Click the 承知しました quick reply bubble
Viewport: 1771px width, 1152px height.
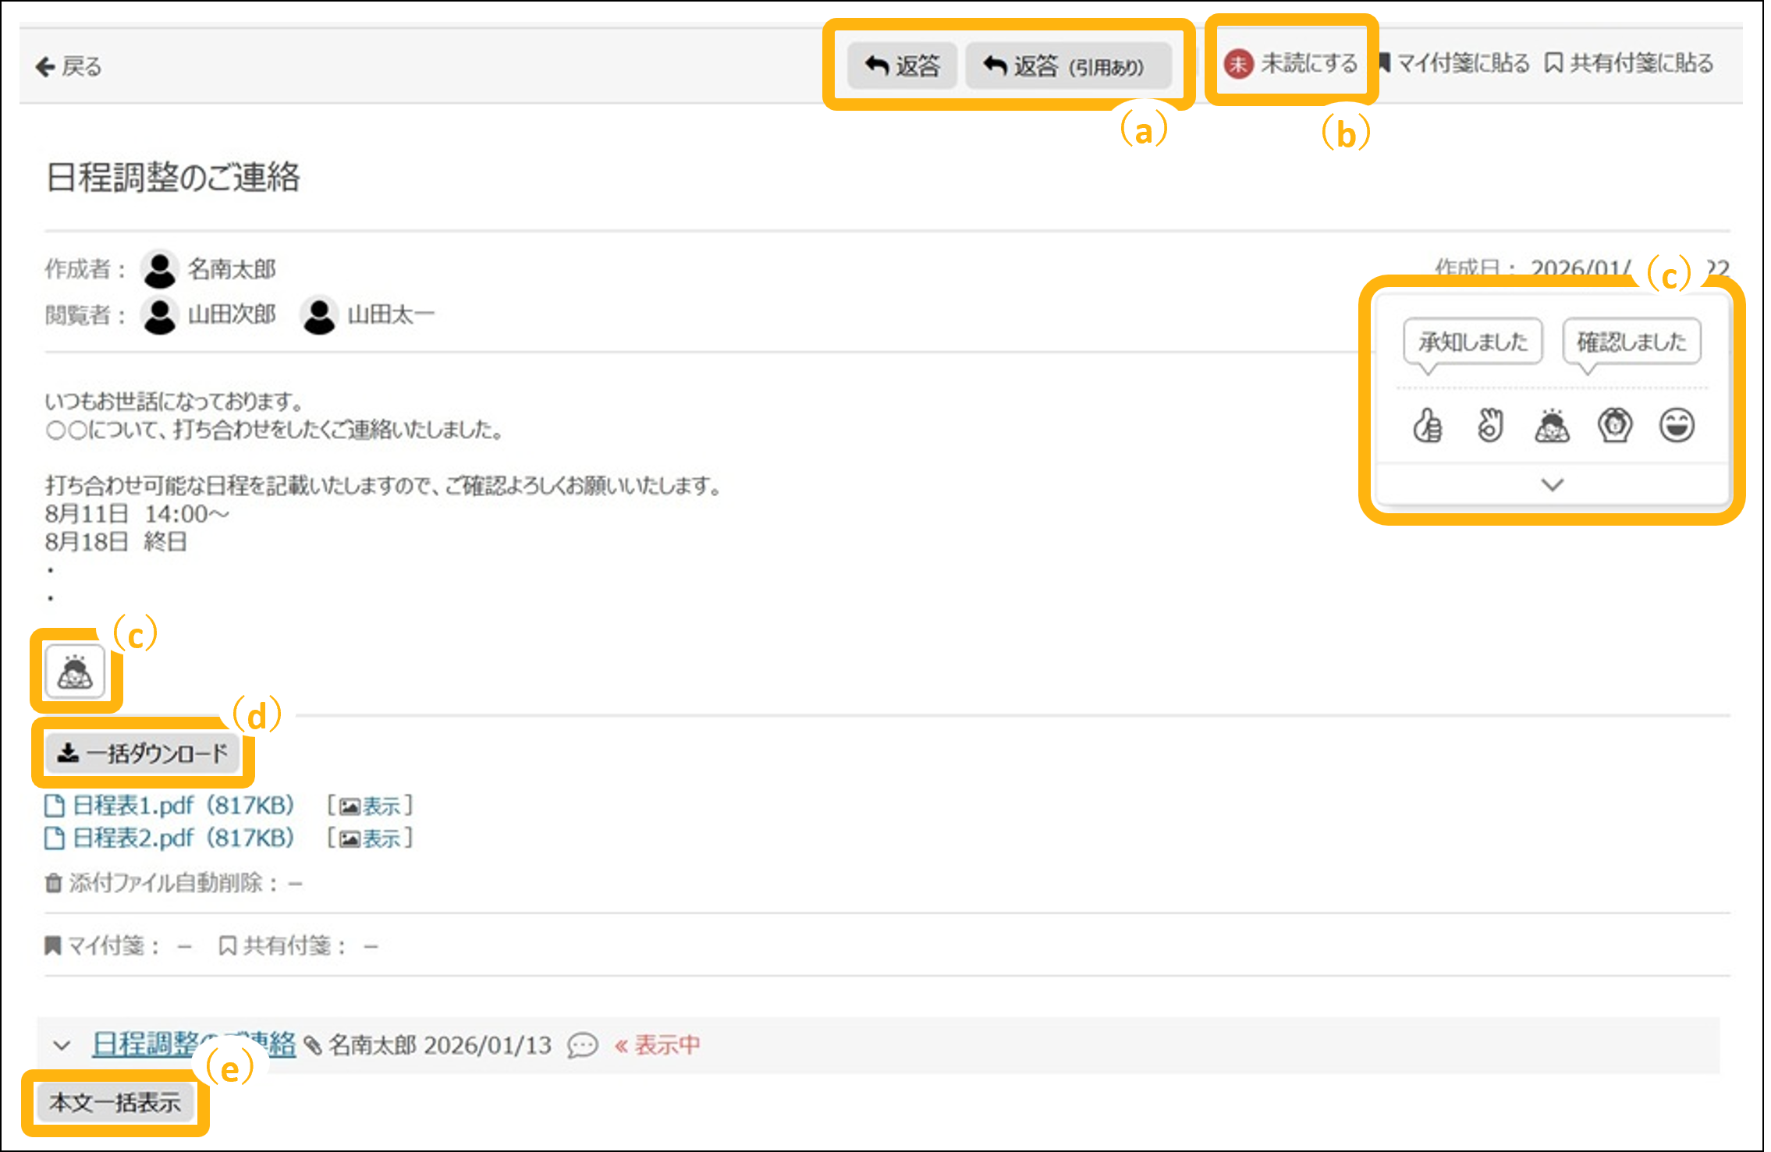pyautogui.click(x=1472, y=342)
